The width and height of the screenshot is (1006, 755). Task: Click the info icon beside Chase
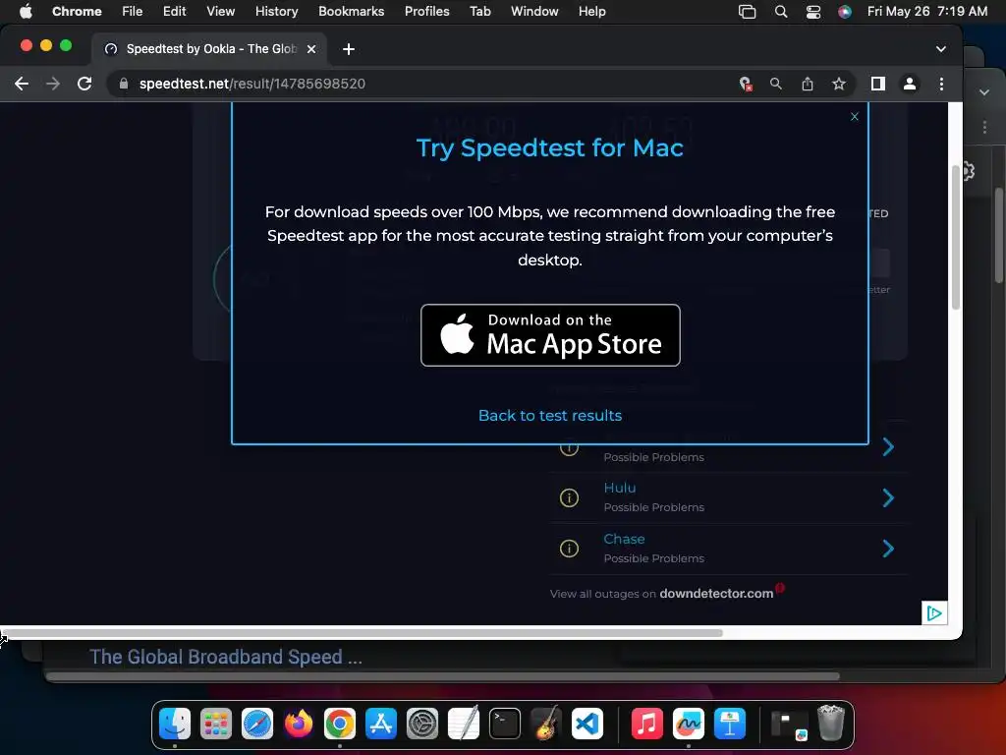569,549
